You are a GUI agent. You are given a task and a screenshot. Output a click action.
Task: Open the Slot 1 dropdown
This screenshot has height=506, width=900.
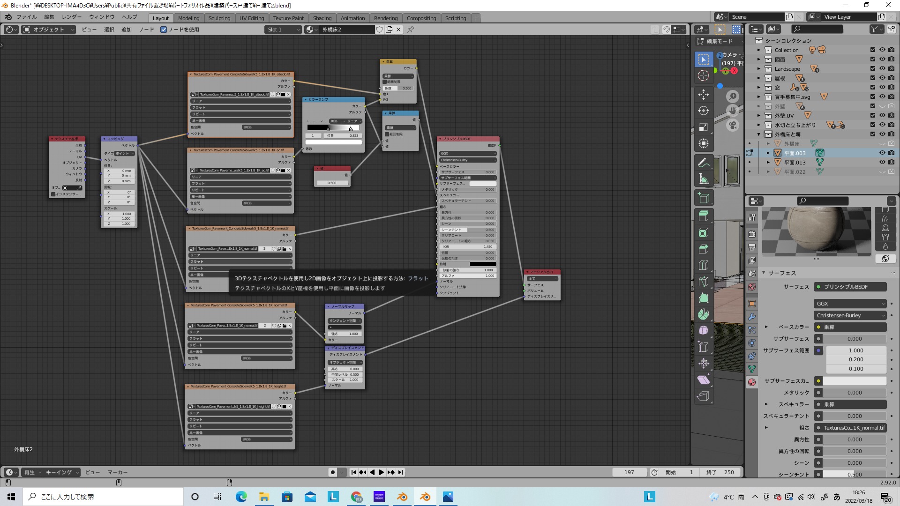click(x=283, y=30)
